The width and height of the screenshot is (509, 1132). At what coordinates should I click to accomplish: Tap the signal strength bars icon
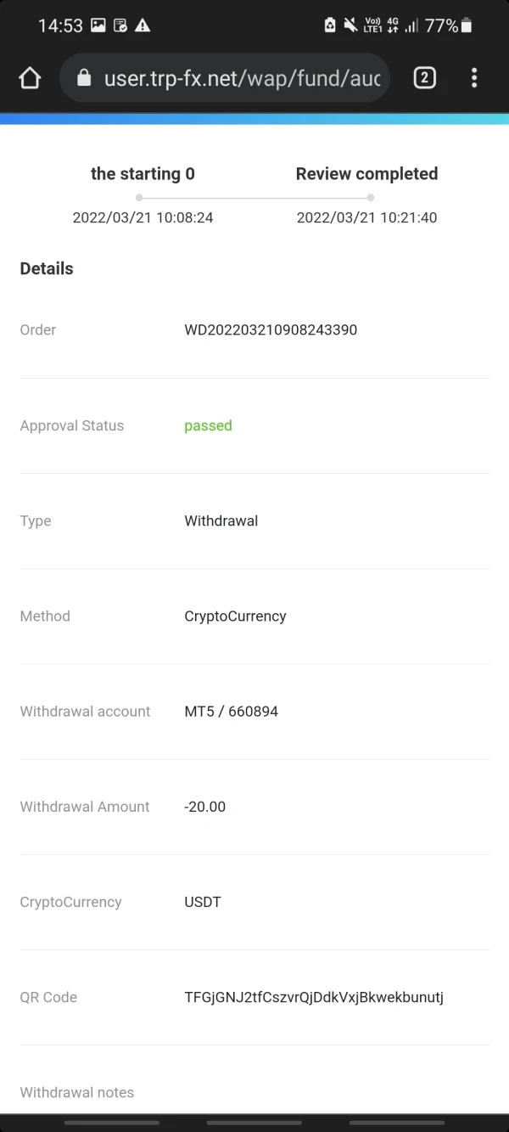411,25
